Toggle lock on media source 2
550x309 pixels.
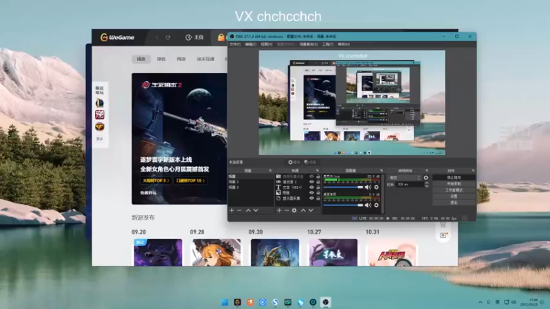pos(318,182)
